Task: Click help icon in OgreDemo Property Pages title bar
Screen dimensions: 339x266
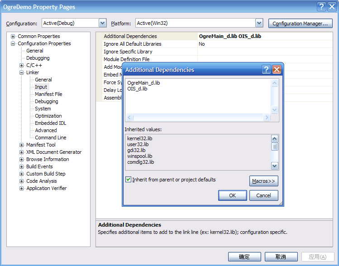Action: click(321, 7)
